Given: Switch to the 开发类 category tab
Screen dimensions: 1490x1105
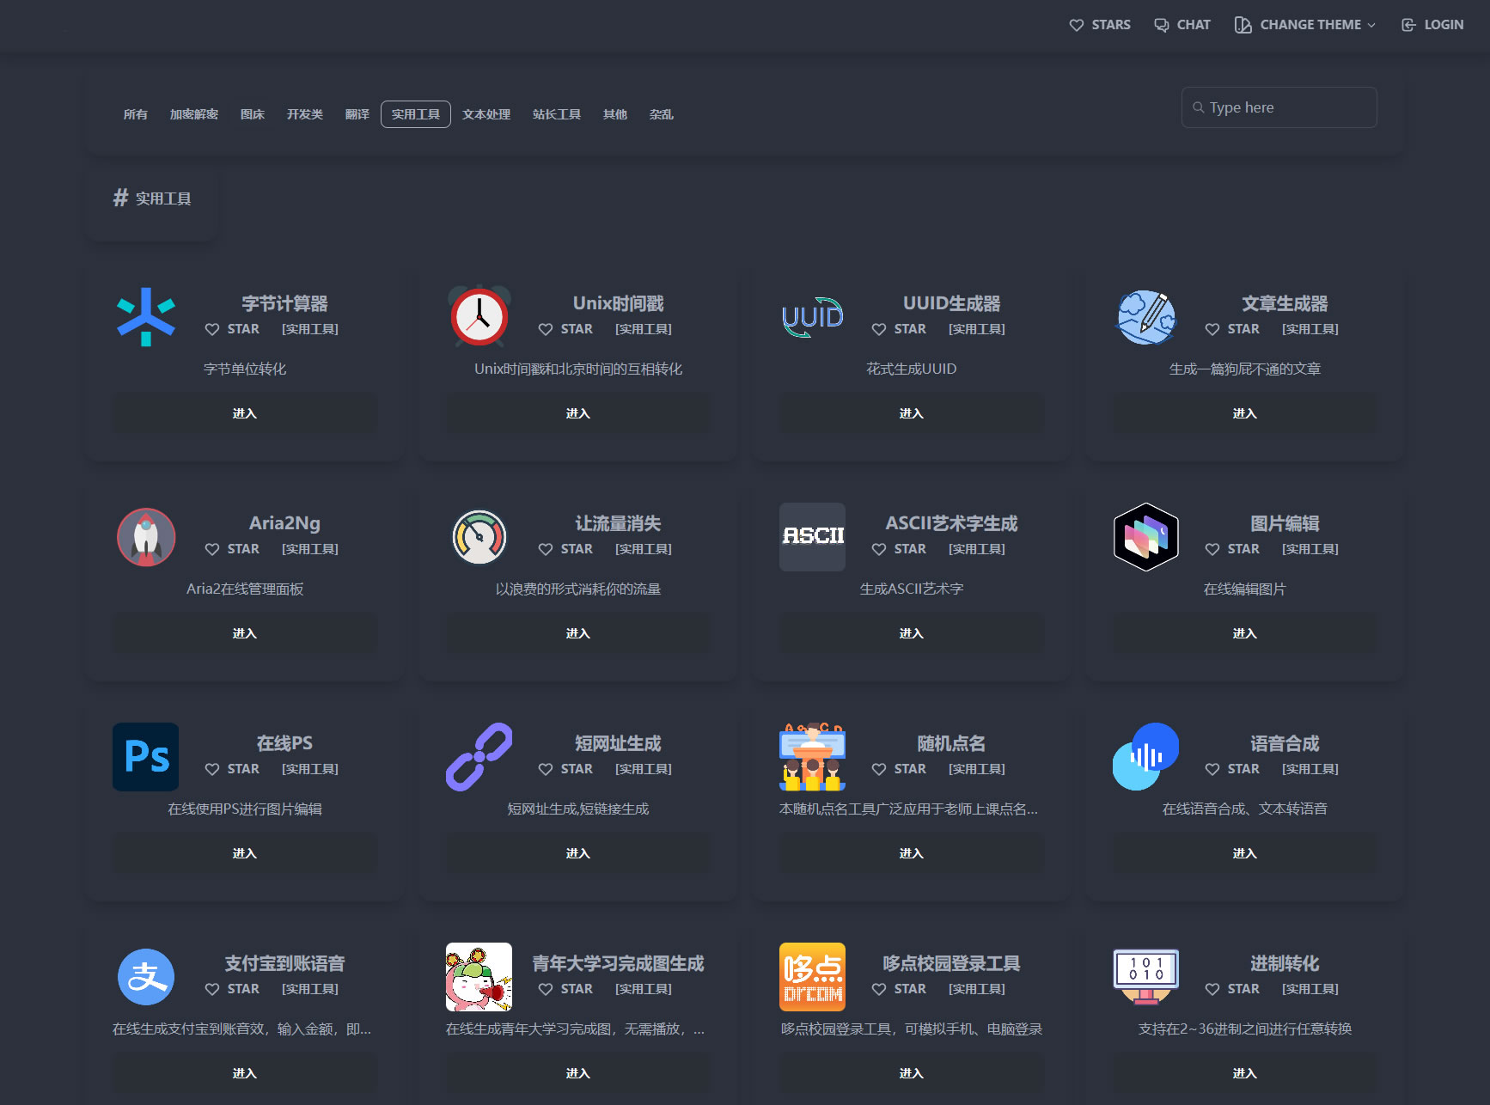Looking at the screenshot, I should [x=305, y=113].
